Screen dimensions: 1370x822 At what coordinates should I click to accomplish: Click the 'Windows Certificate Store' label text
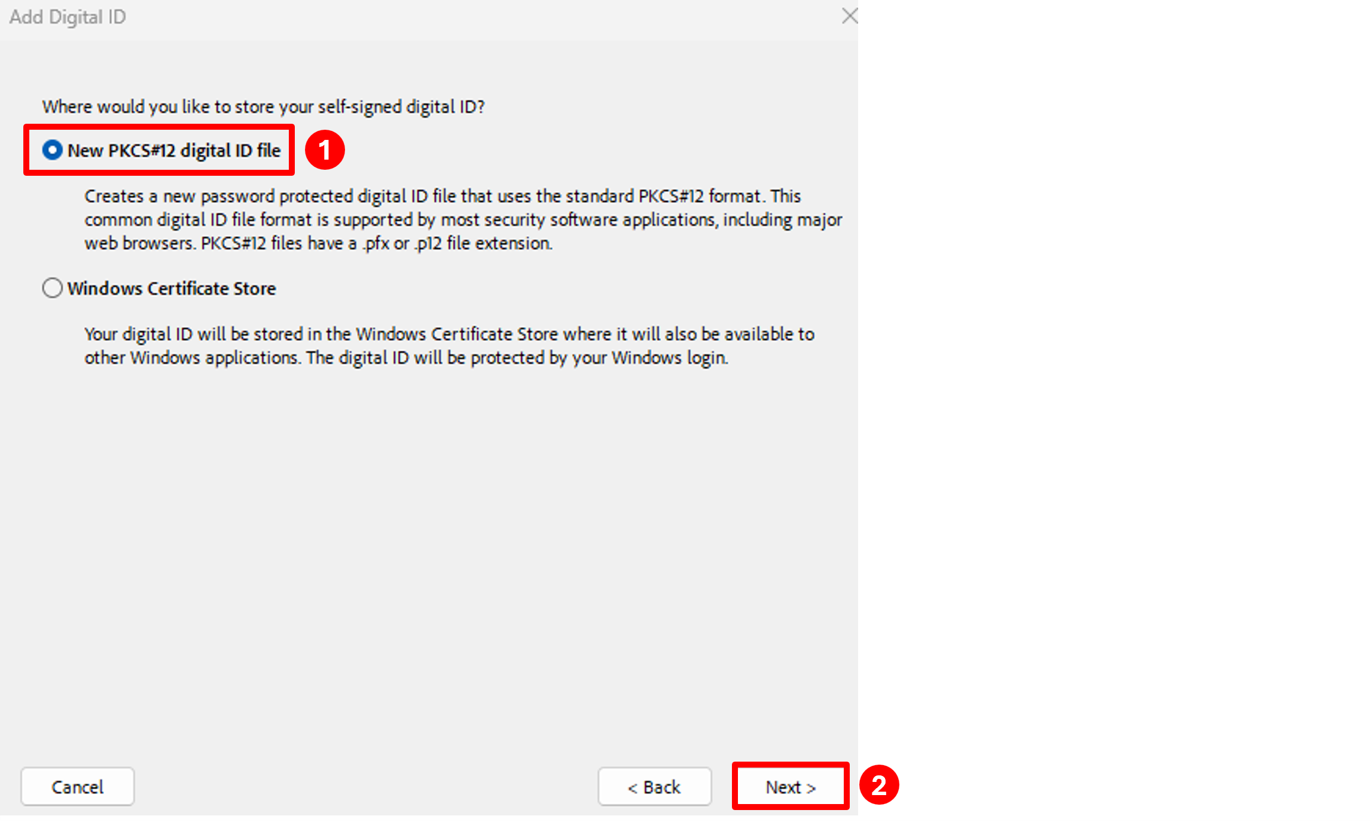point(172,289)
